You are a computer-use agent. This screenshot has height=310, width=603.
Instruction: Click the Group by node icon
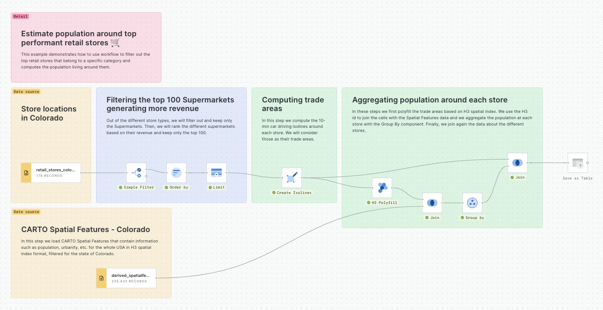pos(472,203)
